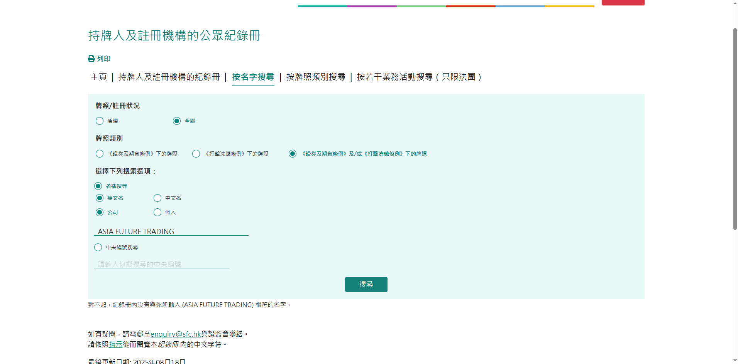The width and height of the screenshot is (738, 364).
Task: Select the 公司 entity type
Action: [100, 212]
